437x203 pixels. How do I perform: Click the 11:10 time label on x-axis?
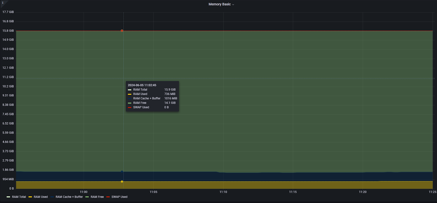(223, 192)
